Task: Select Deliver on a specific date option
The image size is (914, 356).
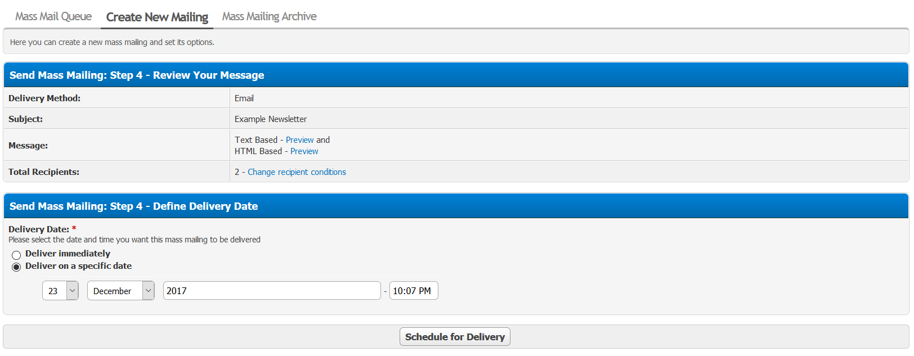Action: pos(16,267)
